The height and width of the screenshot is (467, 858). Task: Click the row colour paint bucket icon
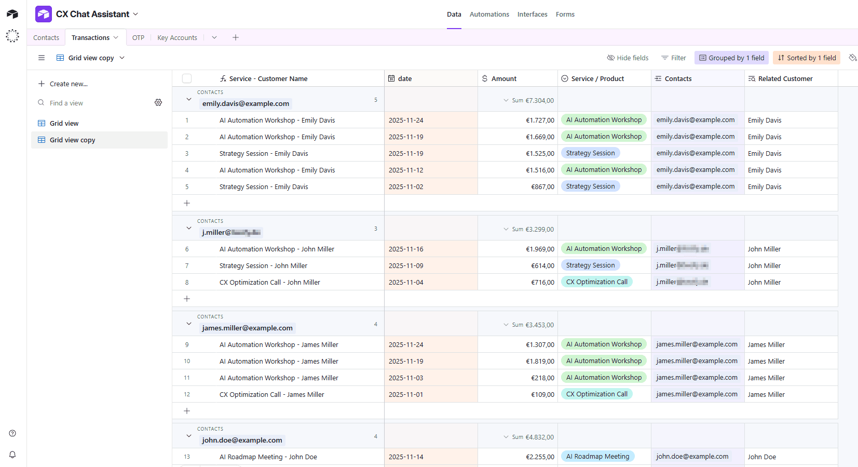click(x=852, y=58)
